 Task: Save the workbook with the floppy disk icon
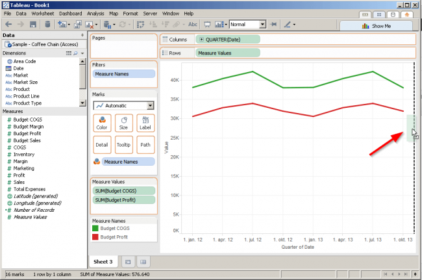pos(33,25)
